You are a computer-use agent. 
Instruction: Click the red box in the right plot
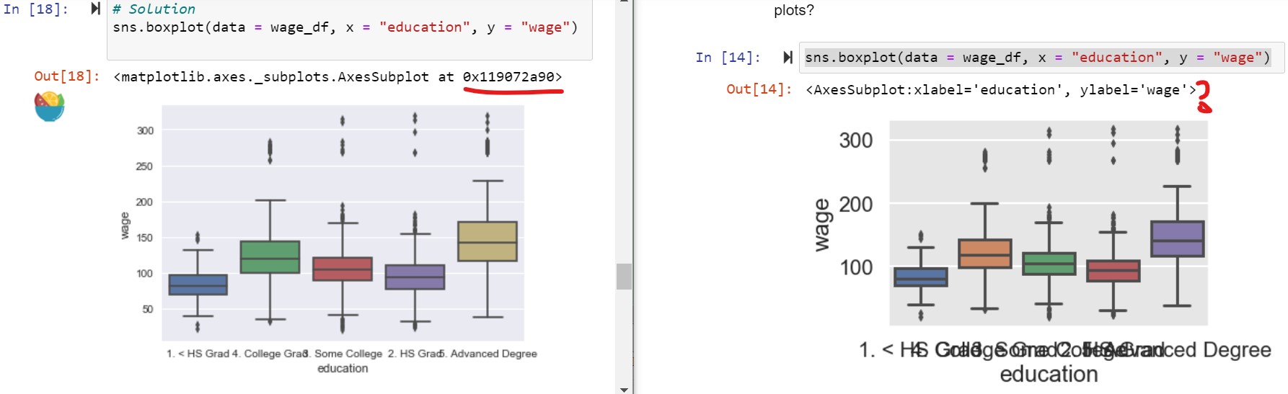click(1113, 271)
